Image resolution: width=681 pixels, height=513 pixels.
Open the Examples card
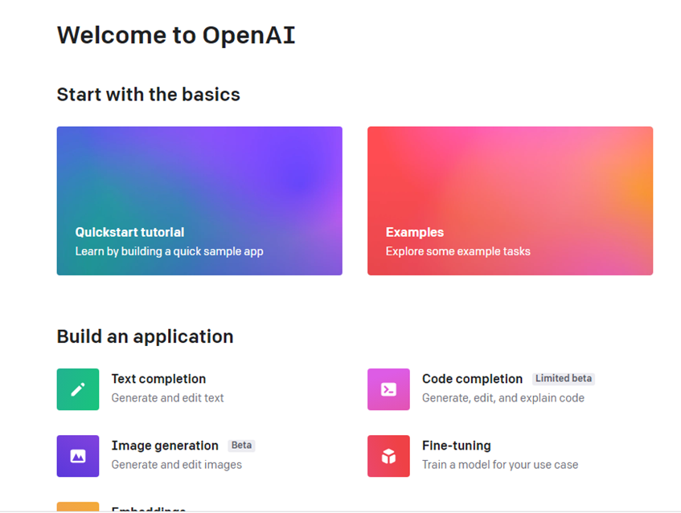[x=510, y=200]
